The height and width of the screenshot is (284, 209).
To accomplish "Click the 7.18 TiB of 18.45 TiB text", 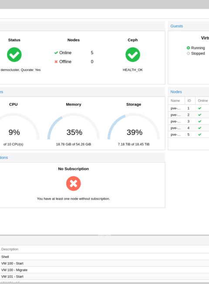I will tap(134, 144).
